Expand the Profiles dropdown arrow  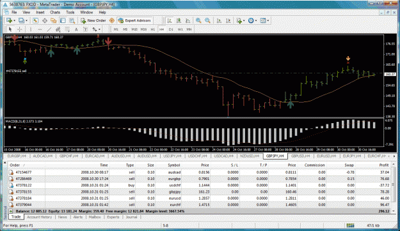pyautogui.click(x=26, y=20)
